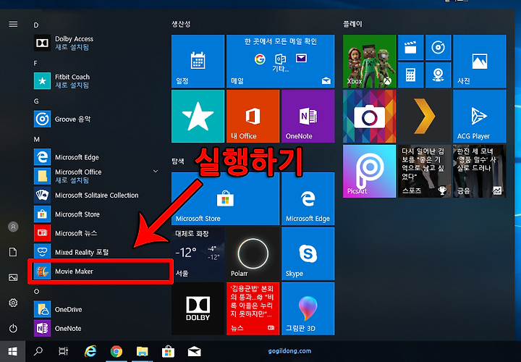Open the user account icon
This screenshot has height=362, width=521.
click(x=13, y=227)
